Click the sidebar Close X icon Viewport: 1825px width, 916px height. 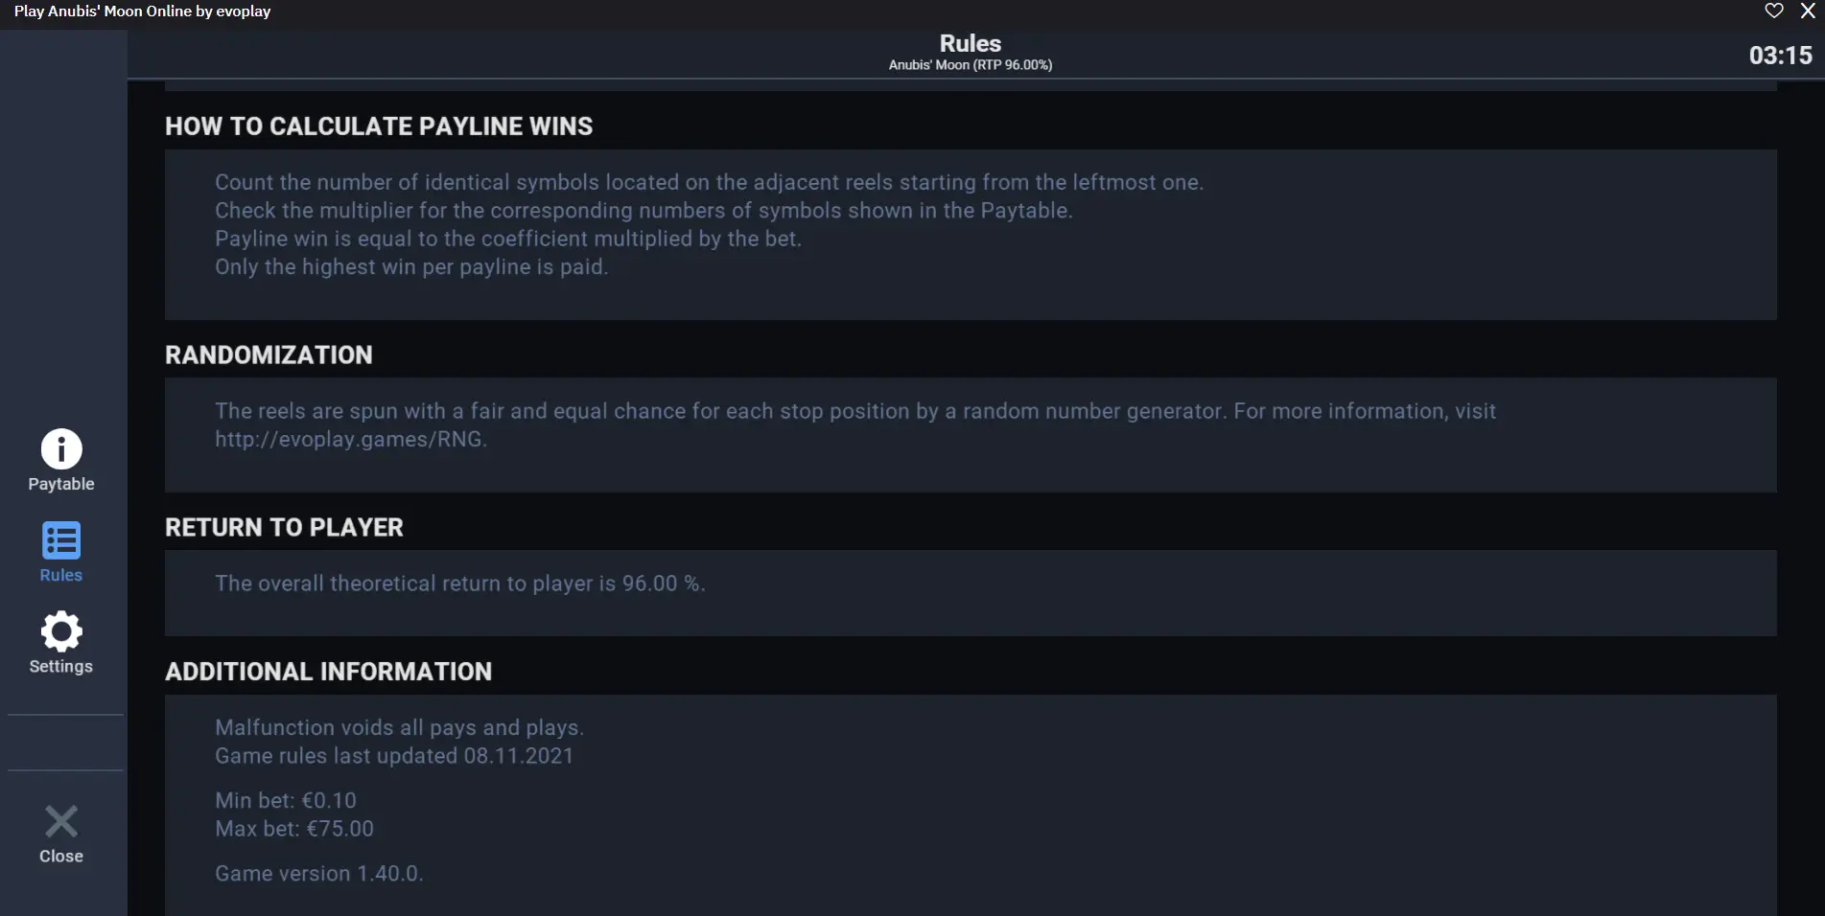coord(61,821)
